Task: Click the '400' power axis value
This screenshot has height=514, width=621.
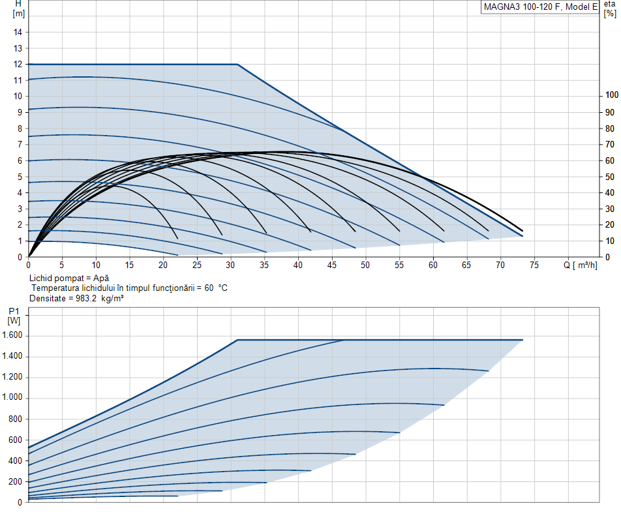Action: tap(15, 461)
